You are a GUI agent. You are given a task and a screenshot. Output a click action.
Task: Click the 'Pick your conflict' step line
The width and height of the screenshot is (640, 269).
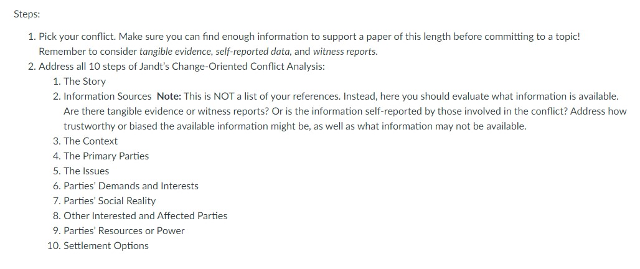[x=309, y=37]
